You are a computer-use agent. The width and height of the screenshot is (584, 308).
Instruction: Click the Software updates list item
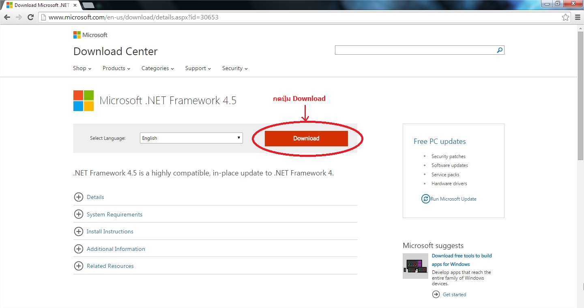[x=450, y=165]
